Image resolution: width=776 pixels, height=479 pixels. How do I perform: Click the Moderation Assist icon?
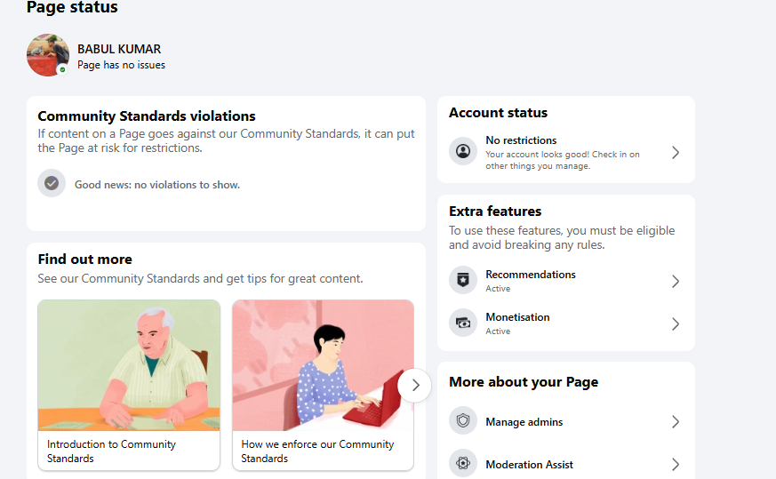point(463,463)
